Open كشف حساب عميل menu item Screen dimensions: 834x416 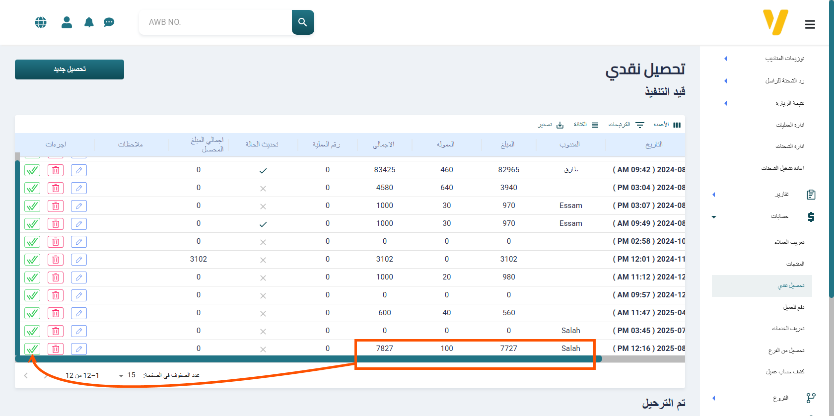coord(785,372)
